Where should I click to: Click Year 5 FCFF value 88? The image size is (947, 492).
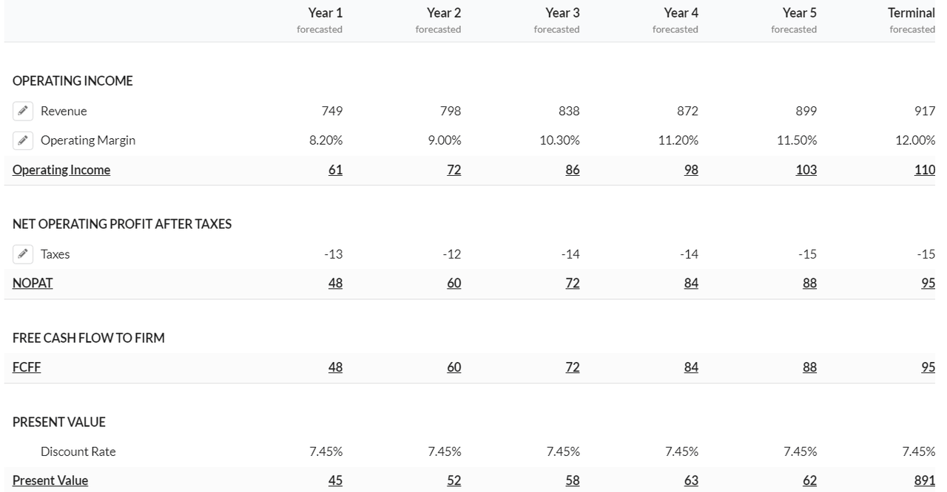809,367
